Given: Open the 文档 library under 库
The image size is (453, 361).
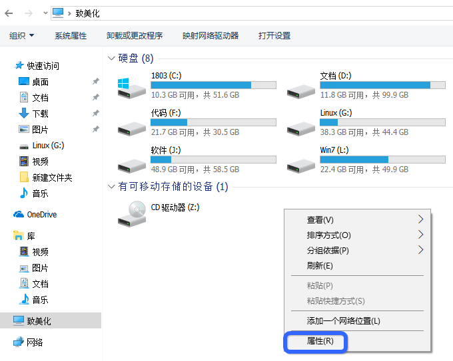Looking at the screenshot, I should coord(40,284).
